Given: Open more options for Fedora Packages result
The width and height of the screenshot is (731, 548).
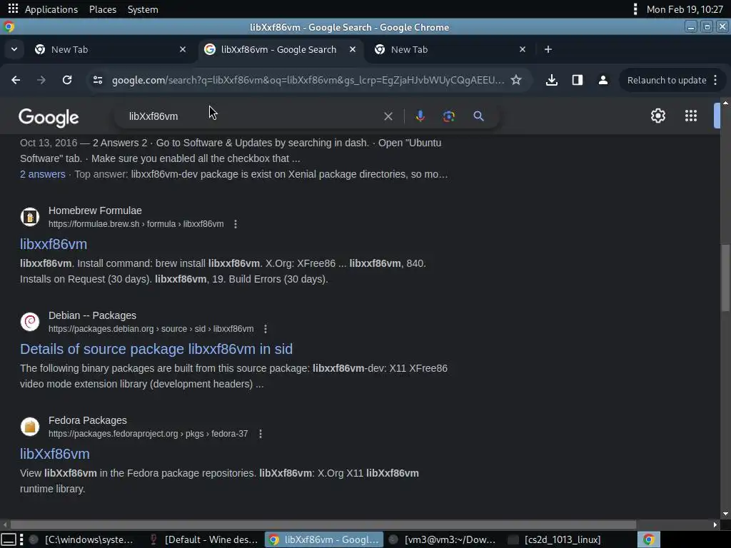Looking at the screenshot, I should tap(260, 434).
